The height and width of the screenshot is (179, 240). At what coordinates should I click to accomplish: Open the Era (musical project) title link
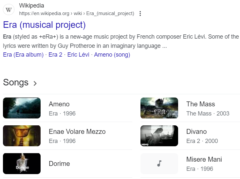(x=44, y=25)
